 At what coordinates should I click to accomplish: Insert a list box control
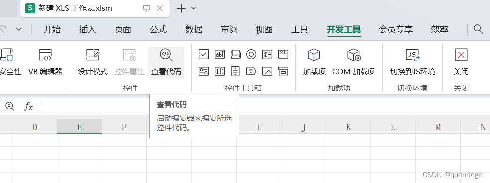click(x=267, y=54)
